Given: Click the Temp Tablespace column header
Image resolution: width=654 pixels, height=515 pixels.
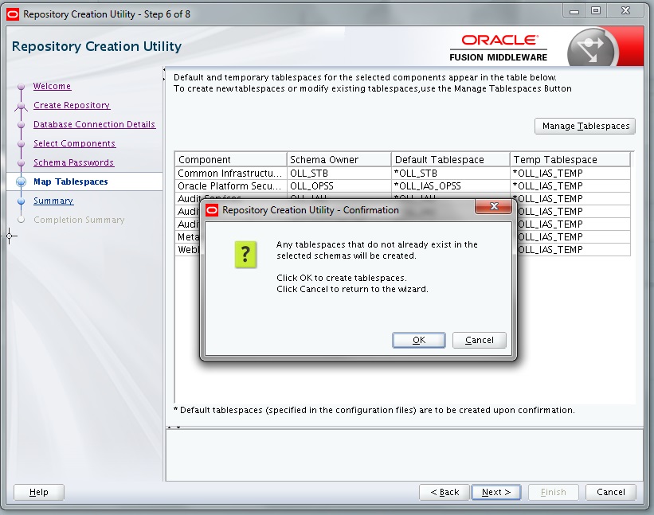Looking at the screenshot, I should click(570, 159).
